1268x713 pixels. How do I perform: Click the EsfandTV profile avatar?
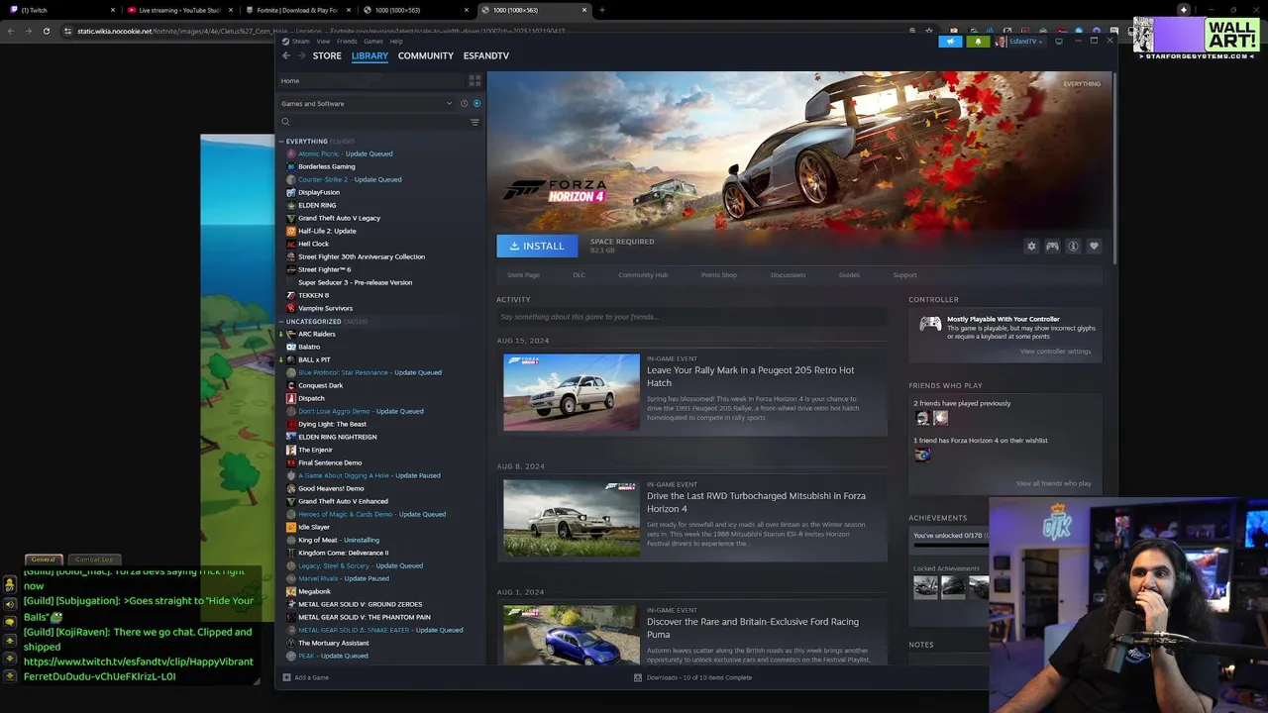click(x=1002, y=42)
